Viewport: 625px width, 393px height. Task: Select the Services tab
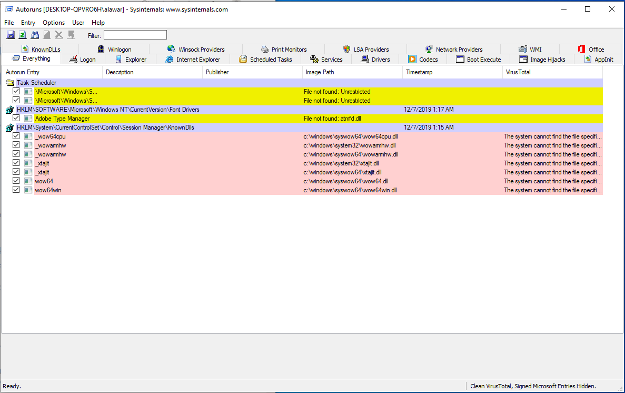(x=326, y=60)
